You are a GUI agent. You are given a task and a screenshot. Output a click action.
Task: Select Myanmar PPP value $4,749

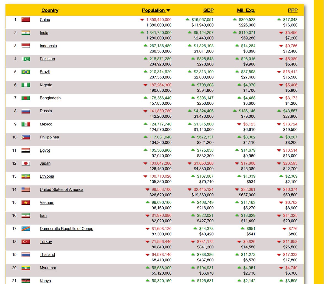291,268
